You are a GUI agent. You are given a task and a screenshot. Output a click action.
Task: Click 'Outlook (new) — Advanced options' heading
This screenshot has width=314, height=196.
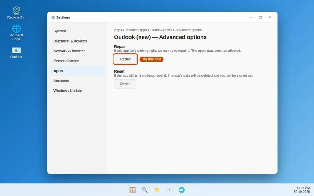(x=160, y=37)
